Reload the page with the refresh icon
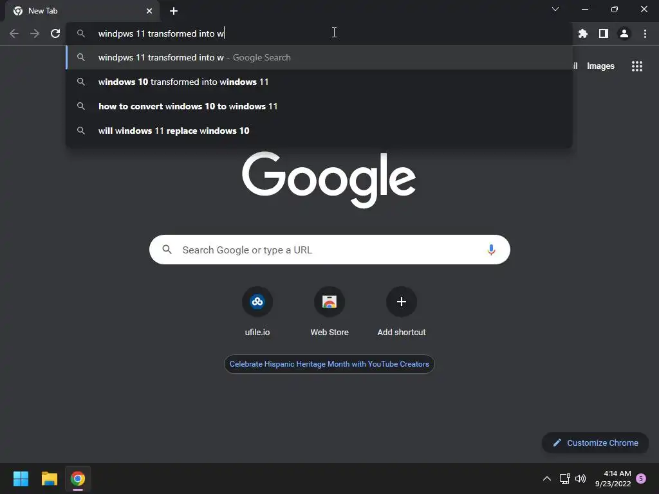 (55, 33)
